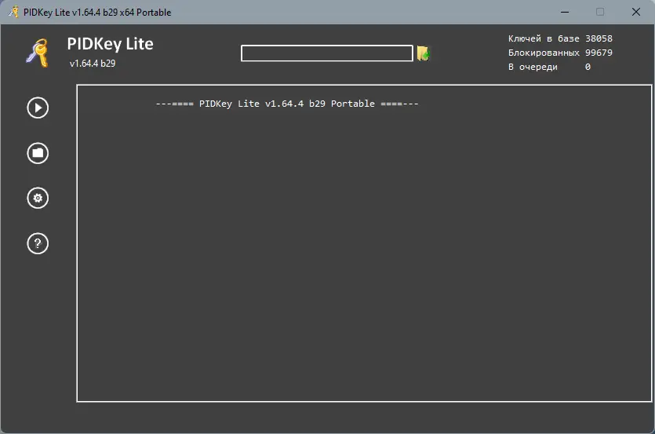655x434 pixels.
Task: Open help with the question mark icon
Action: (x=38, y=243)
